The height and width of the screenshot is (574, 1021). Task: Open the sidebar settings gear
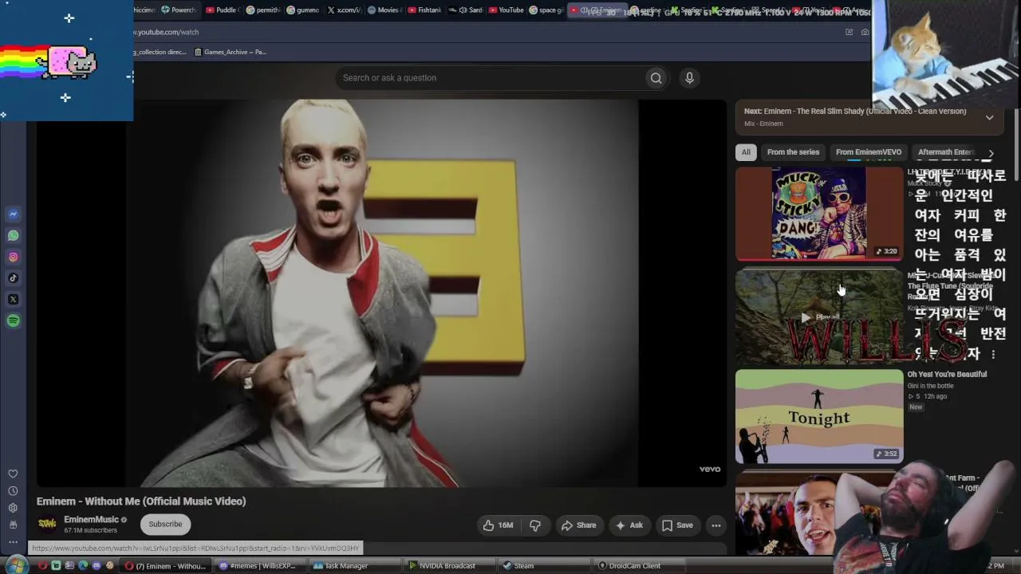[x=13, y=508]
